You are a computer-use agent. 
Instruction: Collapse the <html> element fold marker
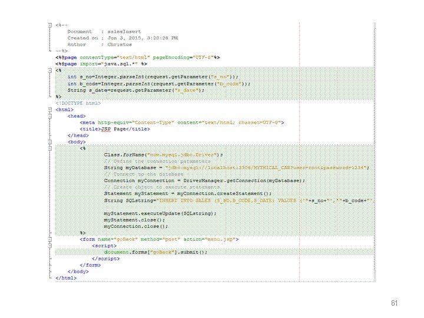point(50,110)
